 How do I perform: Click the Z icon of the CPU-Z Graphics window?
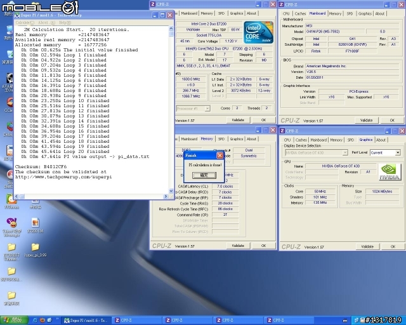coord(282,131)
